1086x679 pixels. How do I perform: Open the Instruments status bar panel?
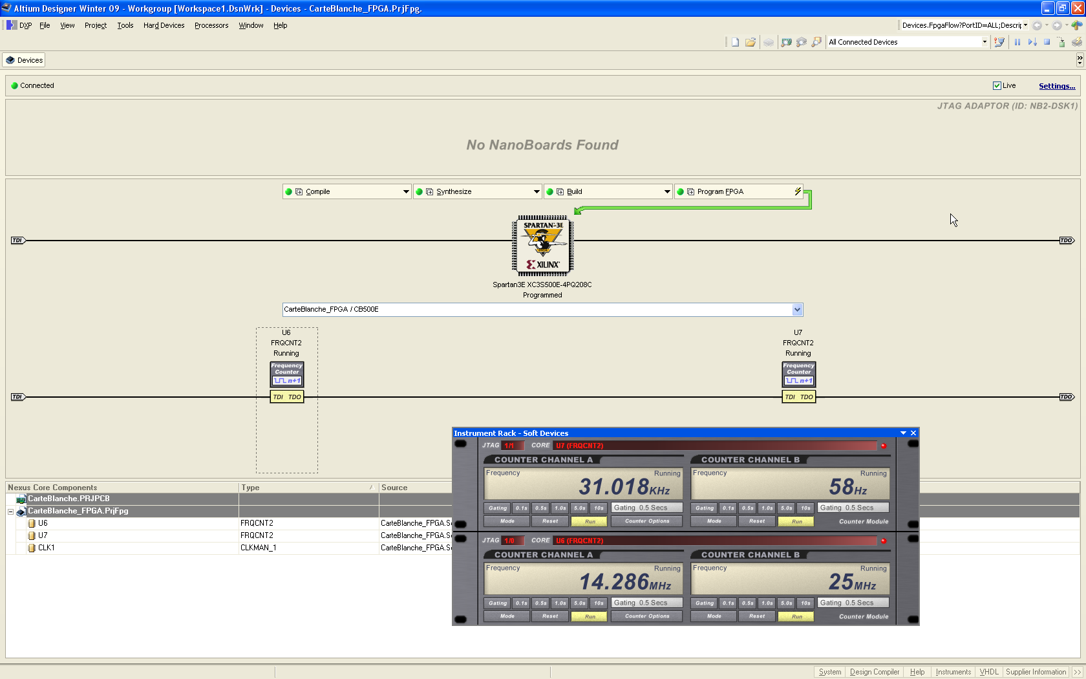coord(953,672)
